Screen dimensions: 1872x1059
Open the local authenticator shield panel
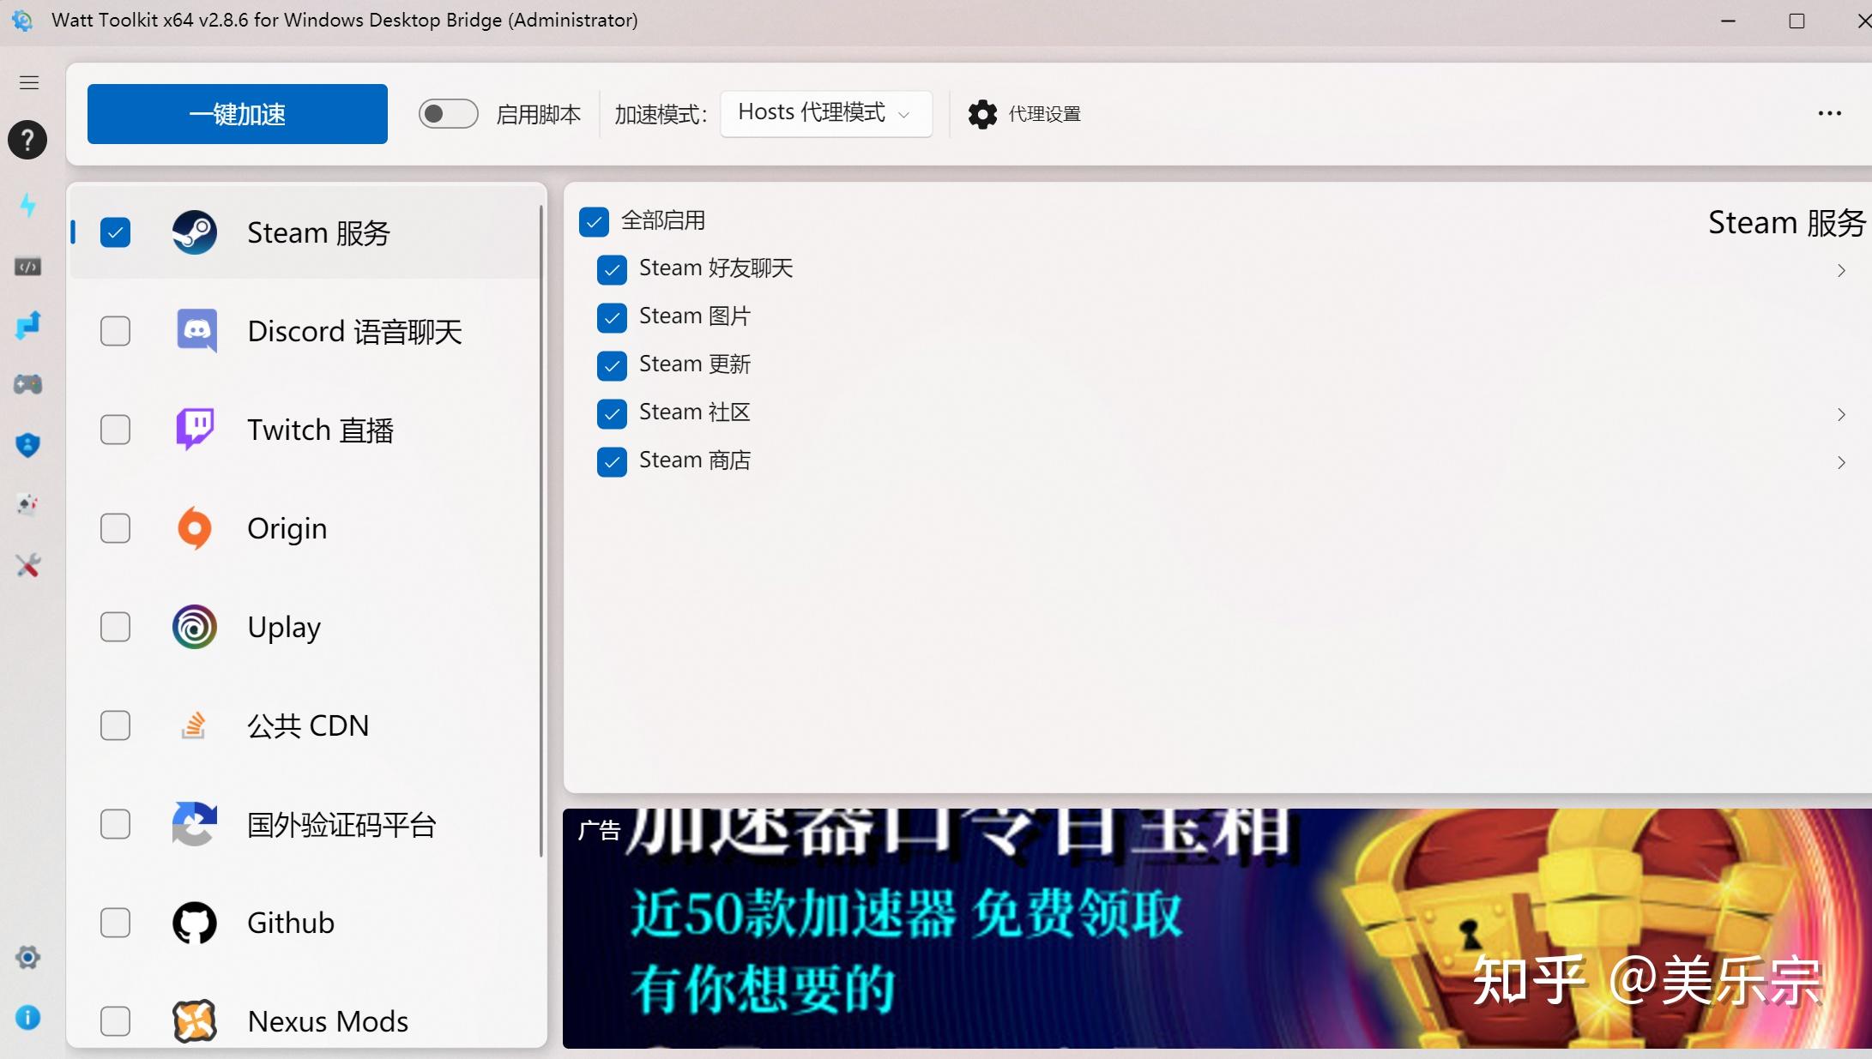28,444
